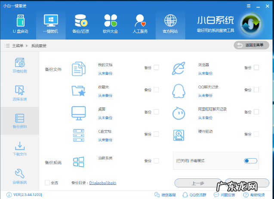Toggle the 杀毒模式 switch

[x=250, y=161]
